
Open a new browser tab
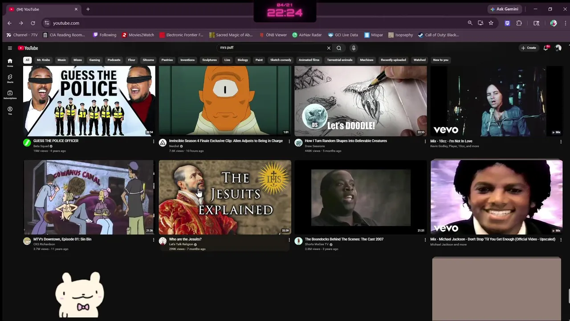point(88,9)
